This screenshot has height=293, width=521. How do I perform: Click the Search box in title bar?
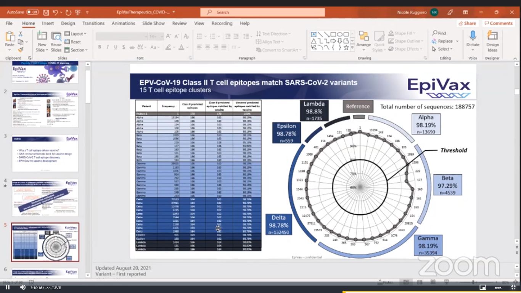point(262,12)
